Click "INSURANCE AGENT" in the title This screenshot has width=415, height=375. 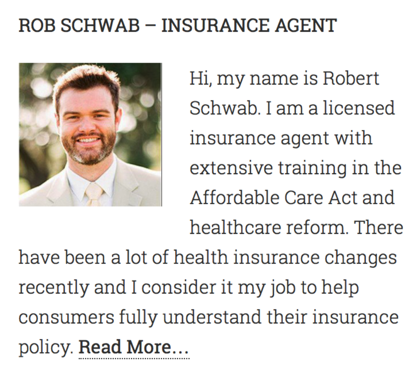pyautogui.click(x=249, y=25)
